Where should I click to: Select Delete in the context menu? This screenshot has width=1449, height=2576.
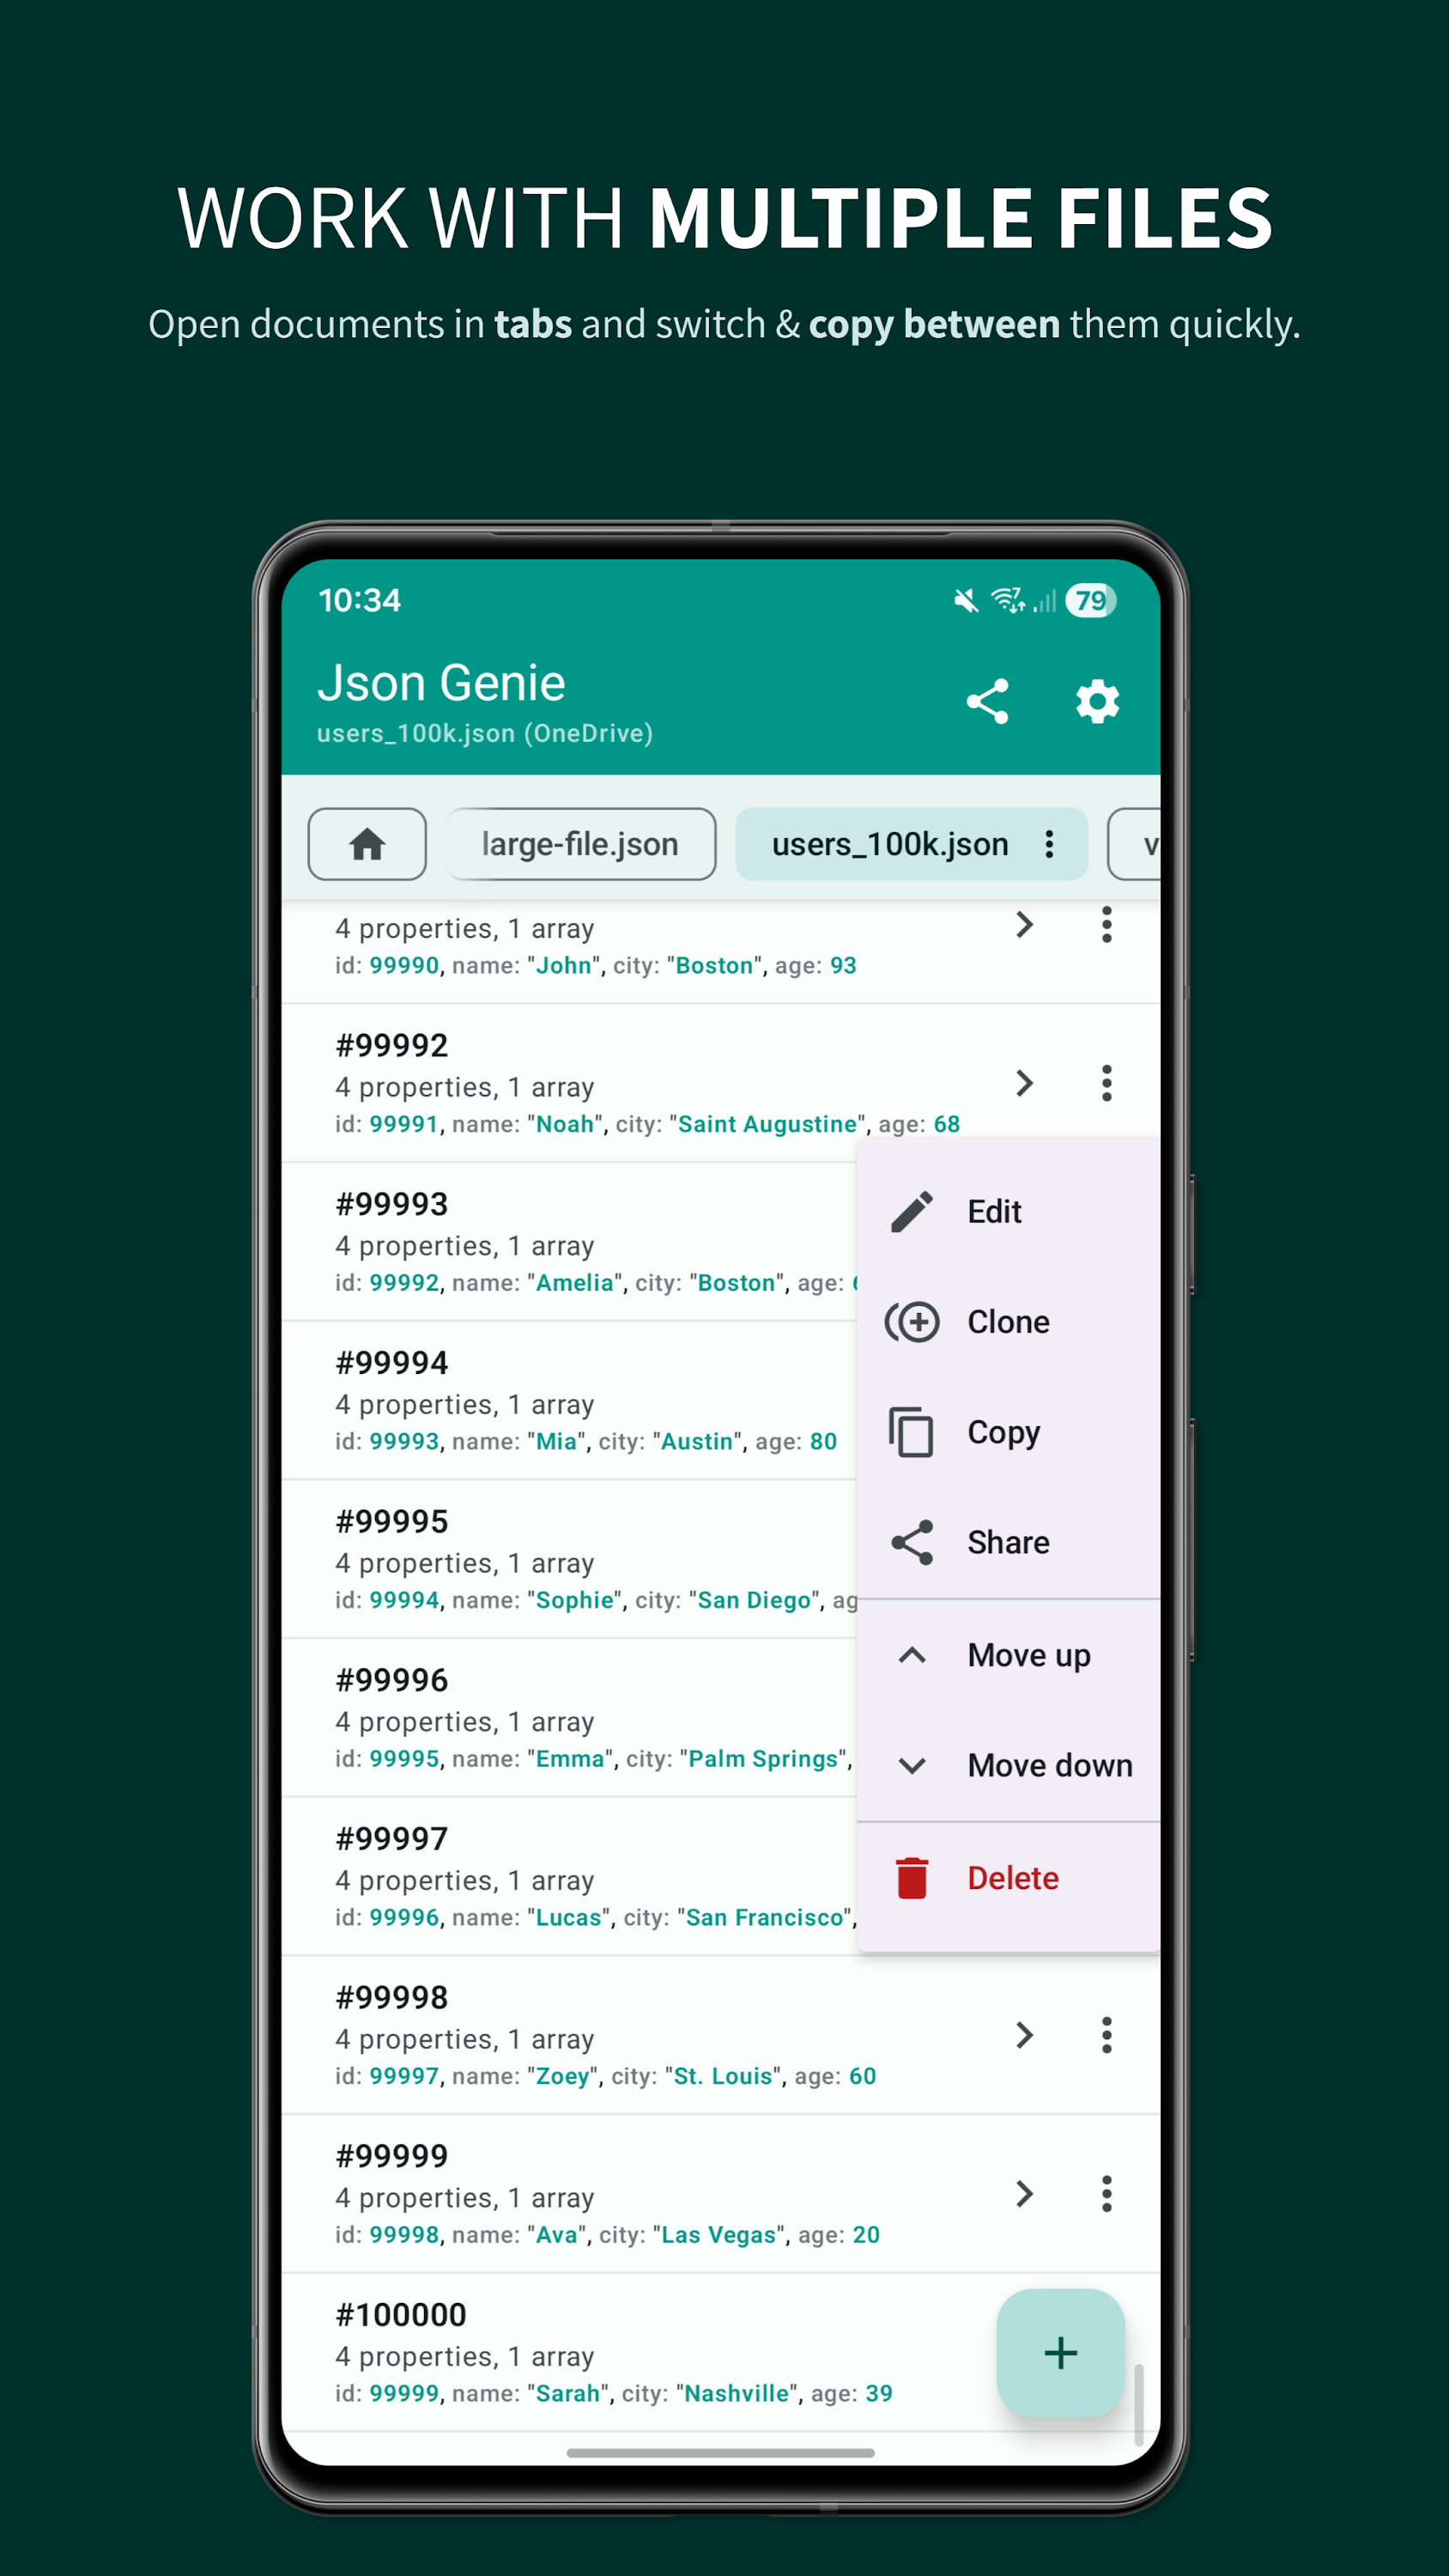(1008, 1878)
